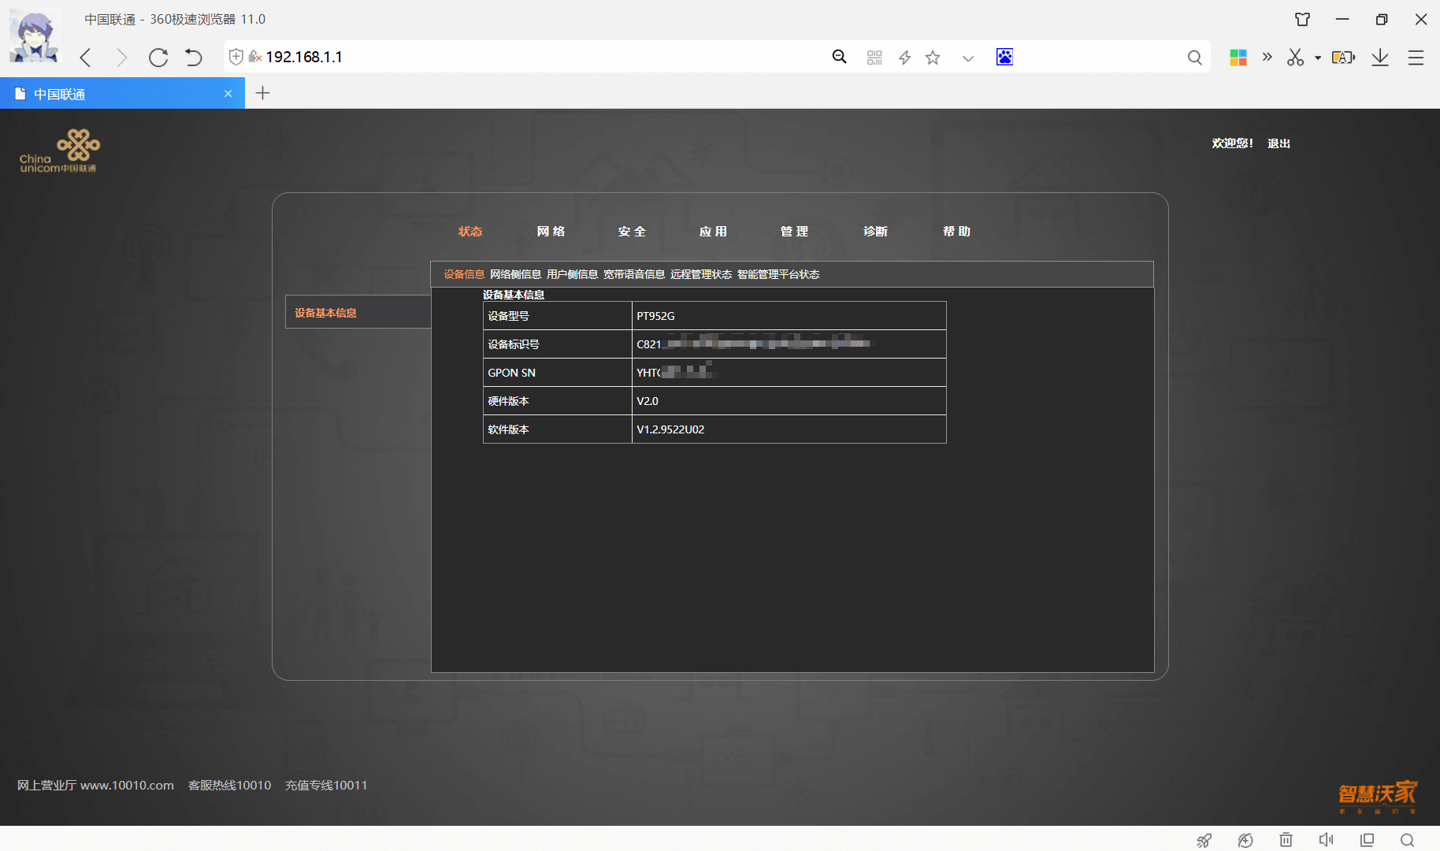The width and height of the screenshot is (1440, 851).
Task: Open the browser hamburger menu
Action: click(x=1416, y=58)
